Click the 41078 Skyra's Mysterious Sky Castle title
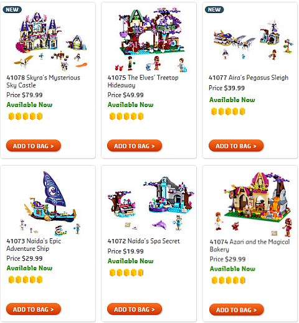 (43, 82)
